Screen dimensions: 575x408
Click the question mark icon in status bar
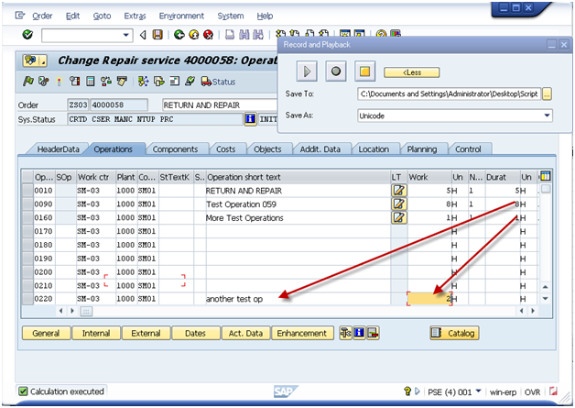click(407, 391)
